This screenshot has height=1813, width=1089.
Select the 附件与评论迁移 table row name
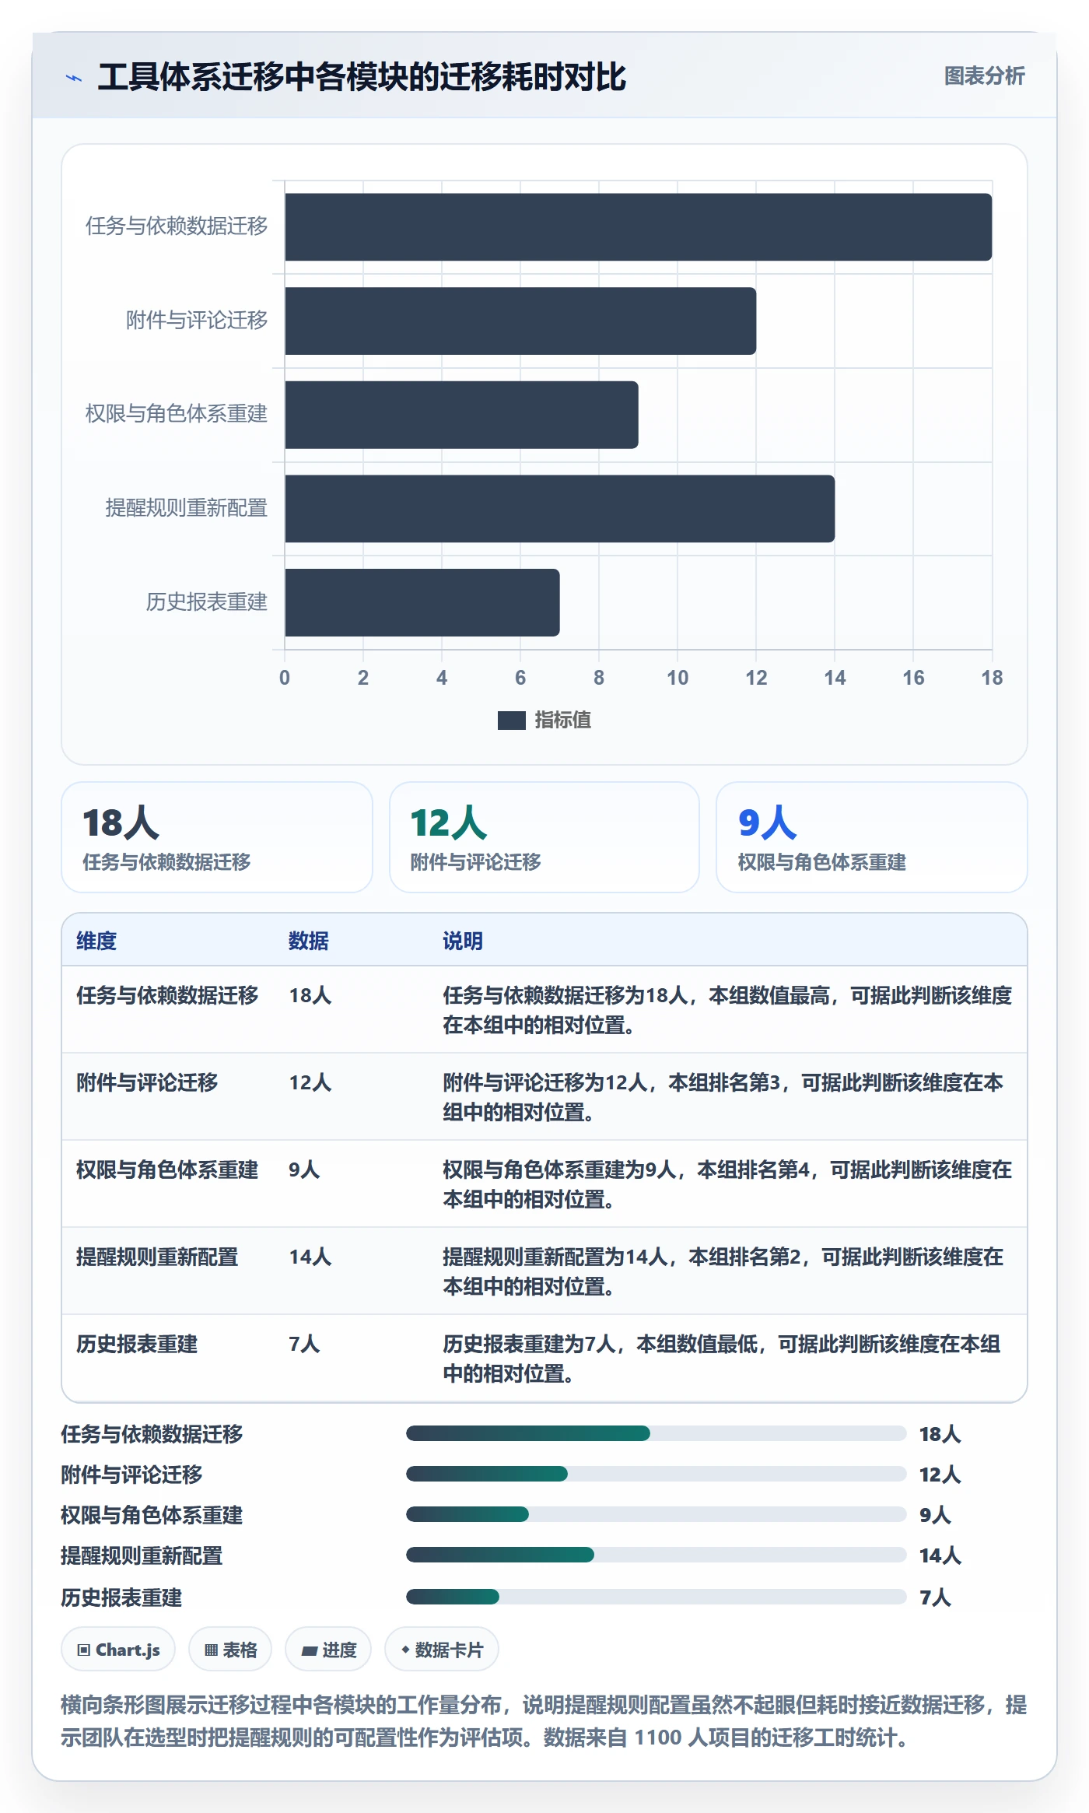(x=147, y=1082)
